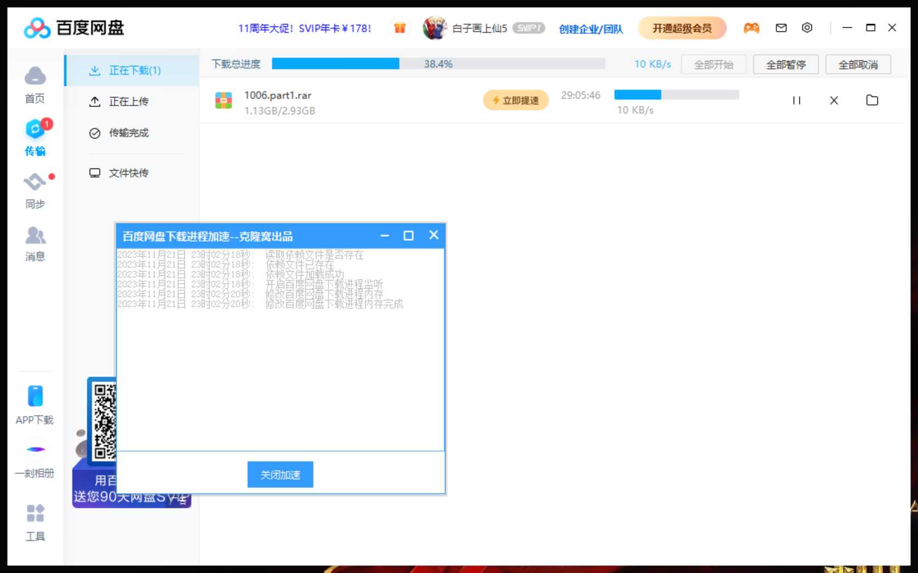This screenshot has height=573, width=918.
Task: Open the 传输 transfer section
Action: click(x=36, y=137)
